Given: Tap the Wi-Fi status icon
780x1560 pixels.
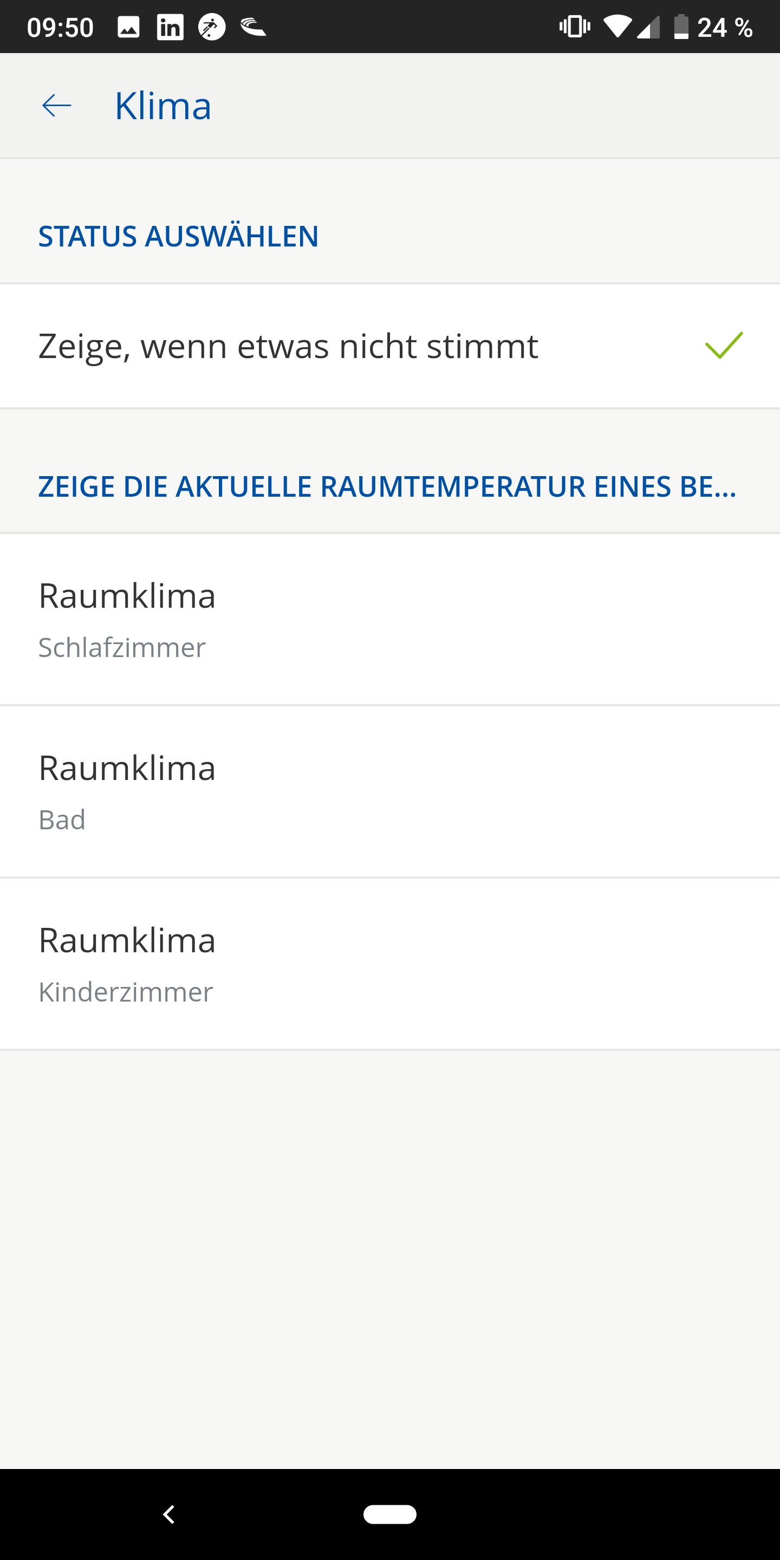Looking at the screenshot, I should pos(617,27).
